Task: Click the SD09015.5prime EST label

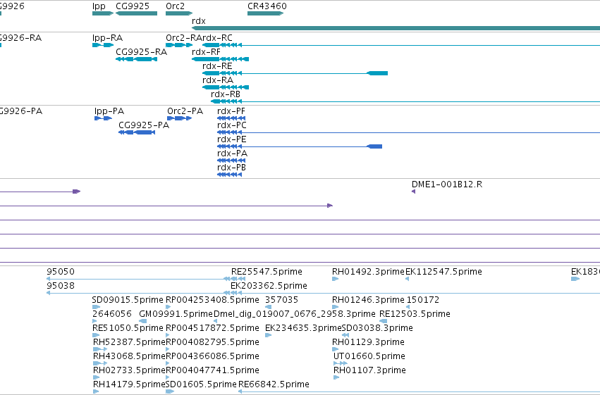Action: tap(128, 300)
